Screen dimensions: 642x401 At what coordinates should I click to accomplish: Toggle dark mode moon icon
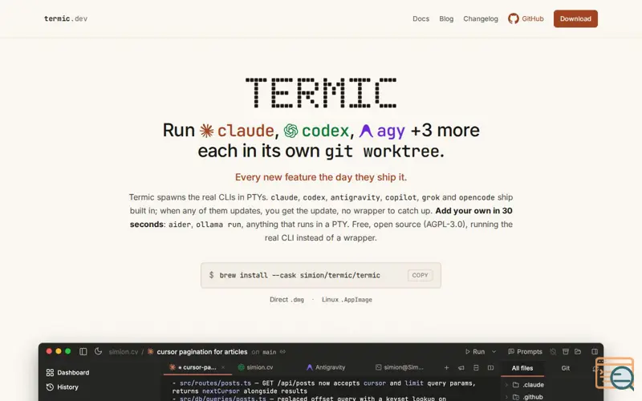[x=98, y=351]
